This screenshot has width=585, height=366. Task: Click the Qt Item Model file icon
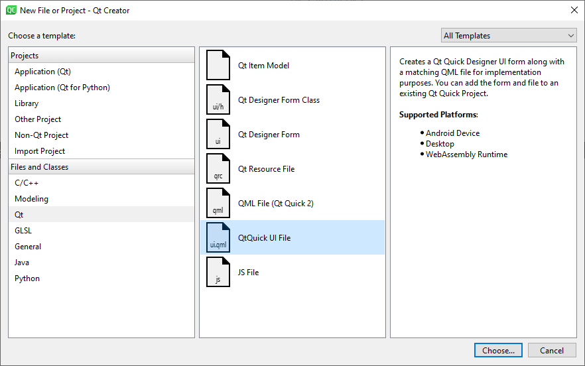(x=218, y=65)
